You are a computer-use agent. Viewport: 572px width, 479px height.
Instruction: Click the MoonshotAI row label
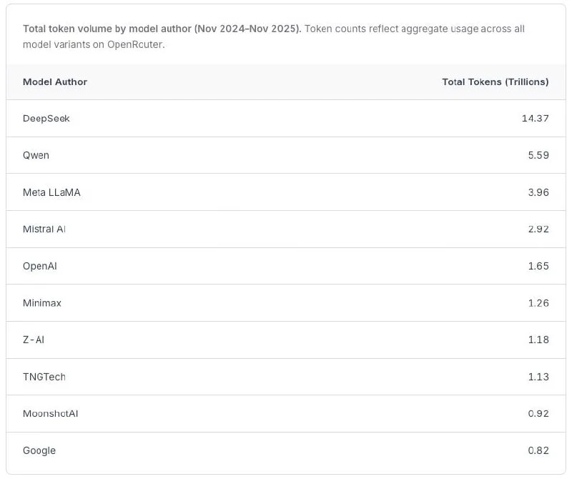(50, 414)
